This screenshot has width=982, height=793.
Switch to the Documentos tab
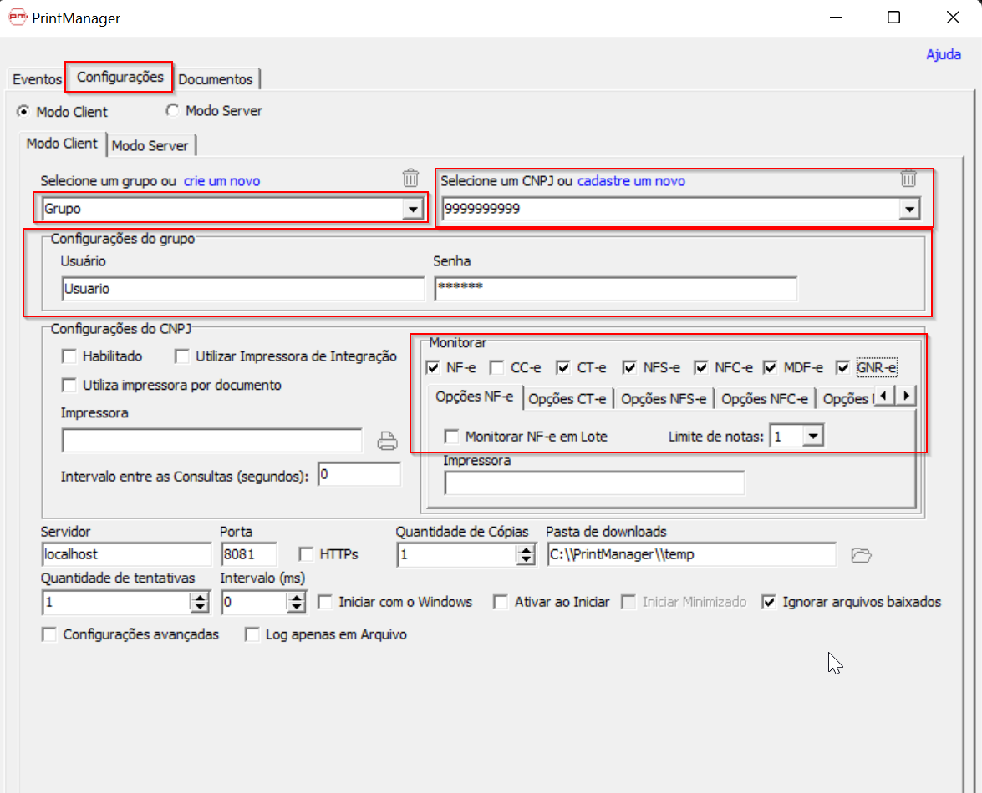[x=216, y=79]
